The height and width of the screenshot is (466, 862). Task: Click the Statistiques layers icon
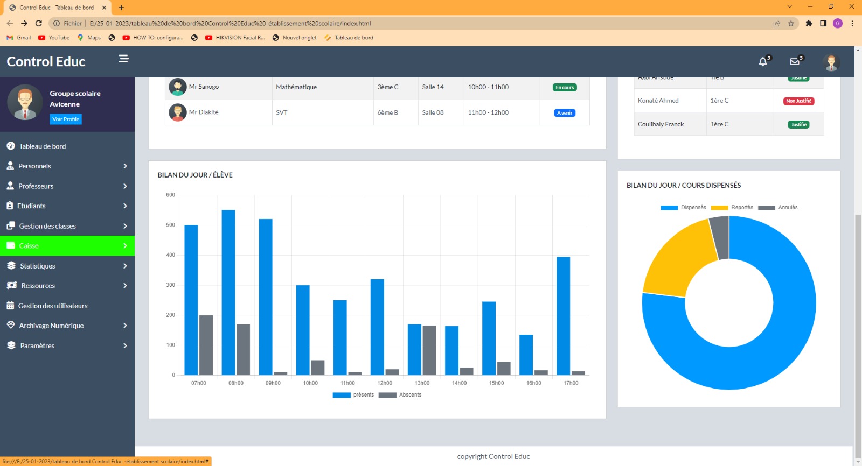coord(11,266)
